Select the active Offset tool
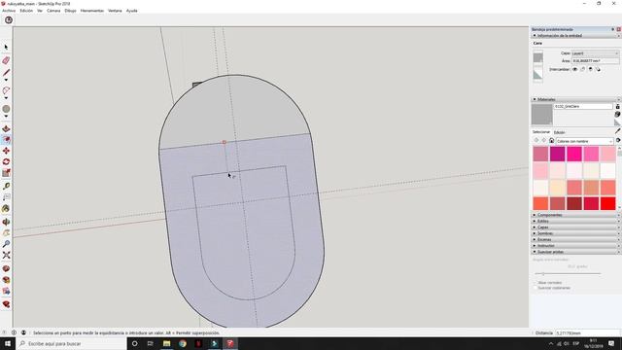 6,140
